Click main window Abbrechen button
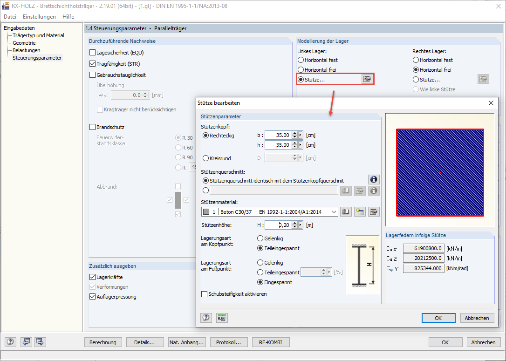 (483, 342)
